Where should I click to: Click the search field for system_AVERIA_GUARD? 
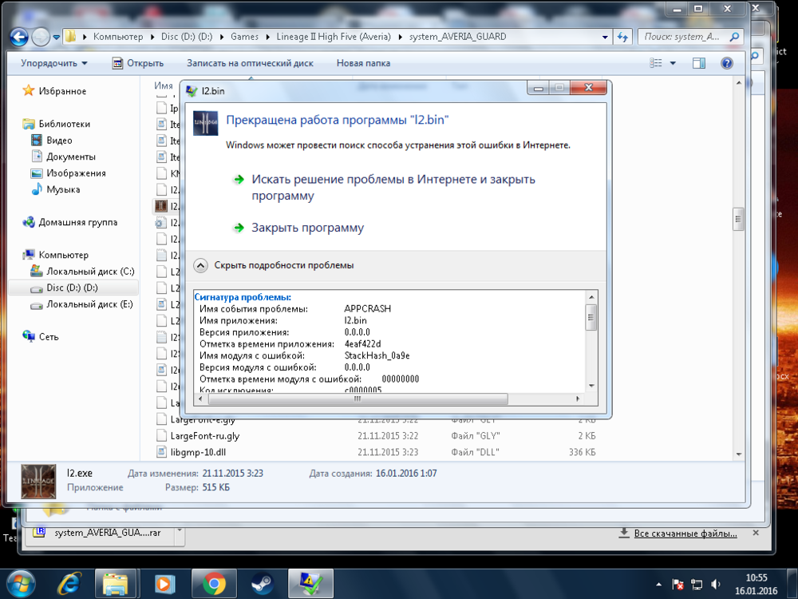pos(685,37)
